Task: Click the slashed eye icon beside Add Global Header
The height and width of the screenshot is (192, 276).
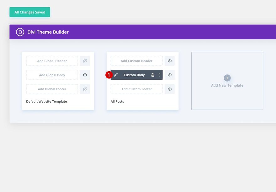Action: (x=85, y=61)
